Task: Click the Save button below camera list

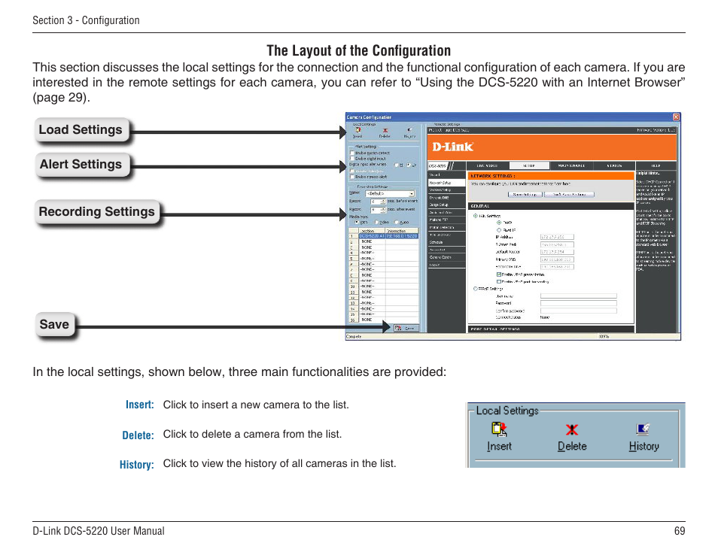Action: tap(406, 328)
